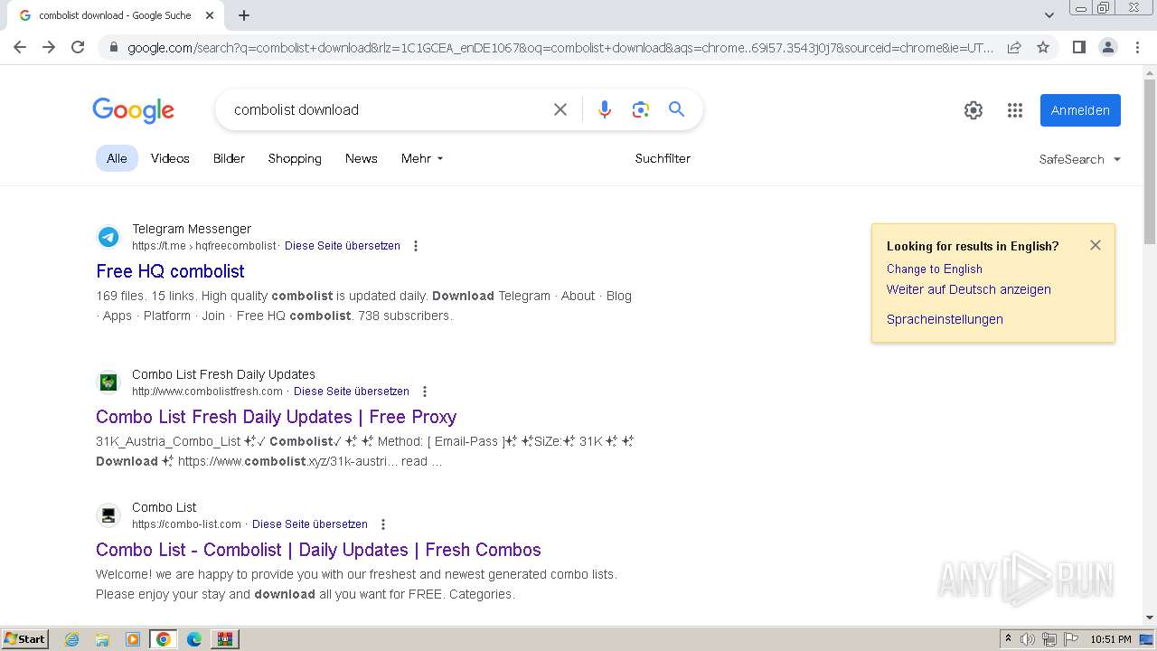Open more options for combo-list.com result
Viewport: 1157px width, 651px height.
[x=383, y=524]
